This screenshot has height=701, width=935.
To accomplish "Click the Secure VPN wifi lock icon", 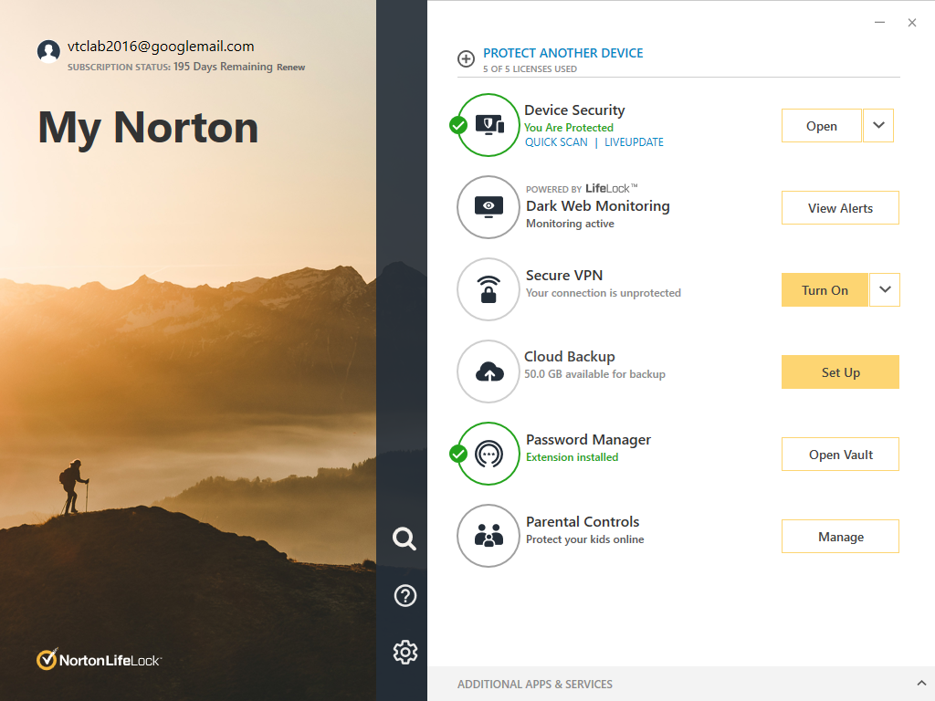I will click(x=489, y=289).
